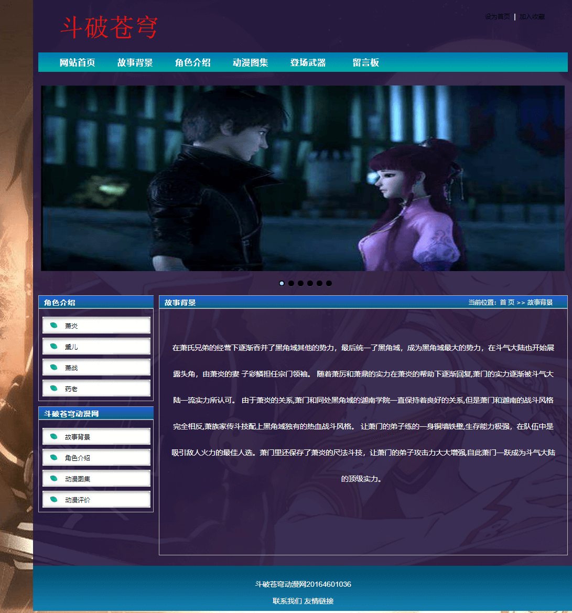This screenshot has width=572, height=613.
Task: Select the second carousel dot
Action: [x=292, y=284]
